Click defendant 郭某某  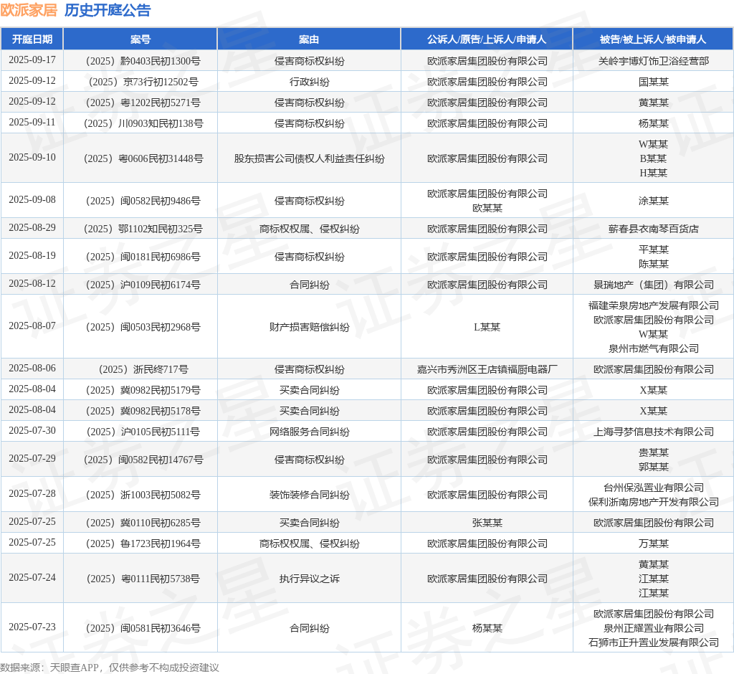(x=654, y=467)
